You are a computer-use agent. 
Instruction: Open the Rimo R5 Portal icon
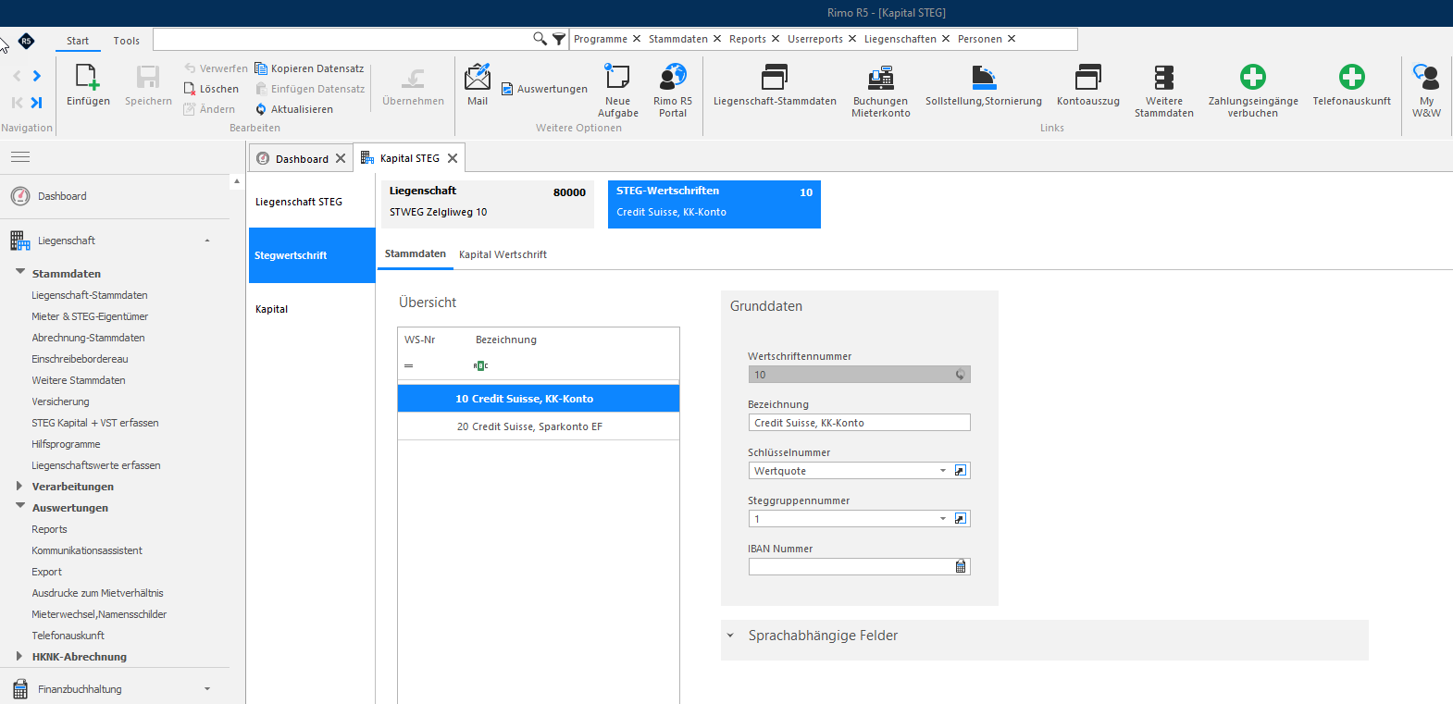[x=673, y=77]
